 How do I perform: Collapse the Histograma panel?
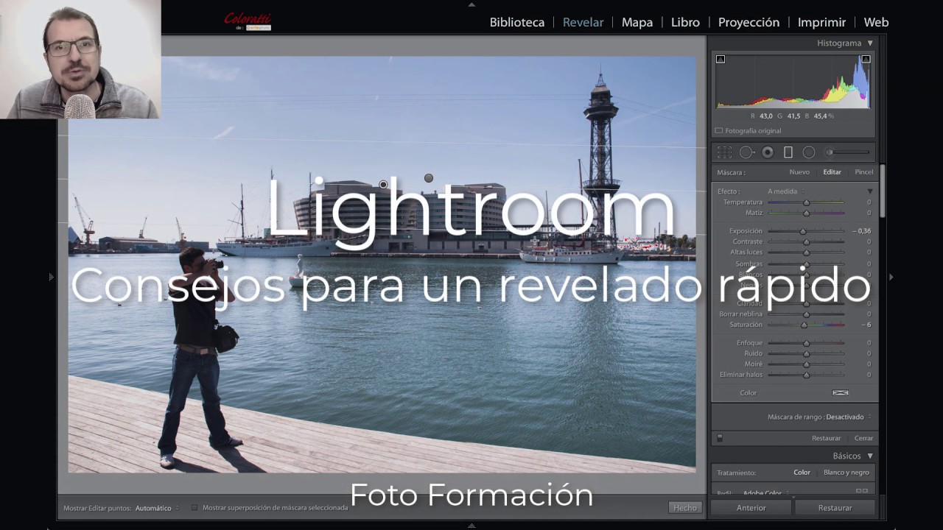[870, 43]
